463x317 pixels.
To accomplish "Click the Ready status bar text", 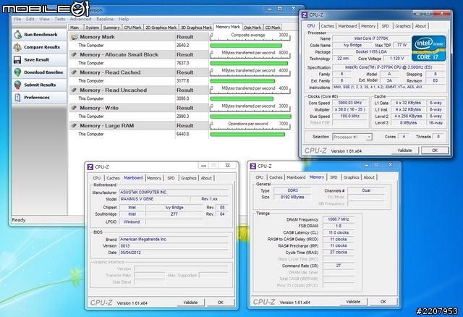I will 19,220.
